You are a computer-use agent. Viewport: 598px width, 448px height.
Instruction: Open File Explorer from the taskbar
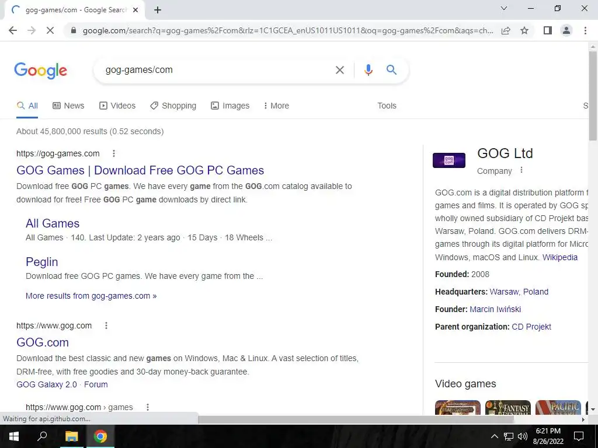click(71, 436)
